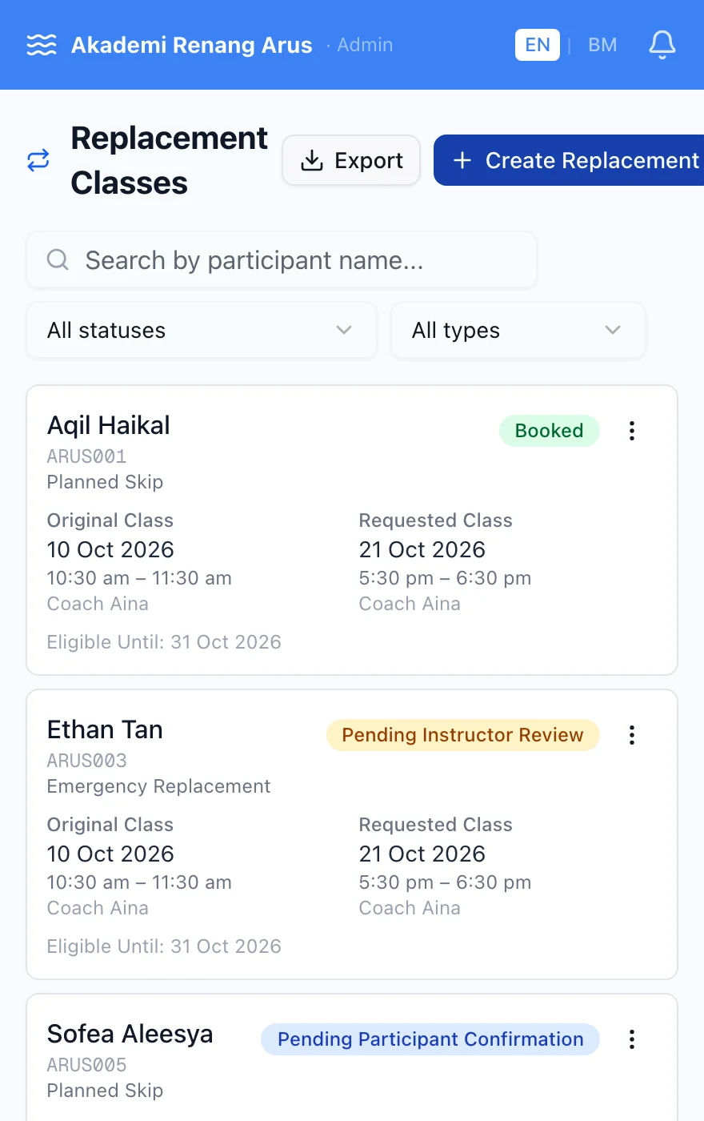Focus the participant name search field

282,259
